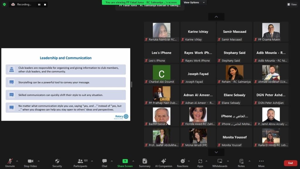The height and width of the screenshot is (169, 300).
Task: Expand the Apps options arrow
Action: [x=206, y=161]
